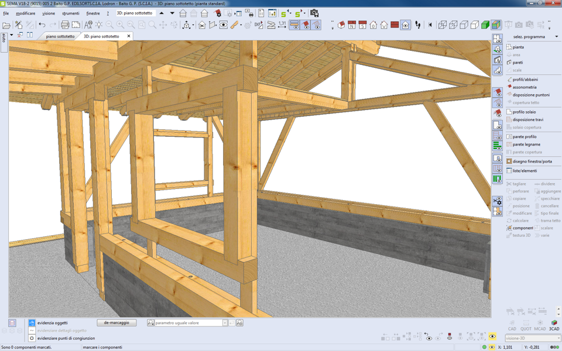Screen dimensions: 562x351
Task: Click the footsteps walk-through icon
Action: coord(418,25)
